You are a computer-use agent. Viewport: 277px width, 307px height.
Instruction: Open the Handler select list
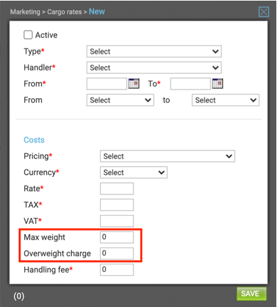coord(154,68)
